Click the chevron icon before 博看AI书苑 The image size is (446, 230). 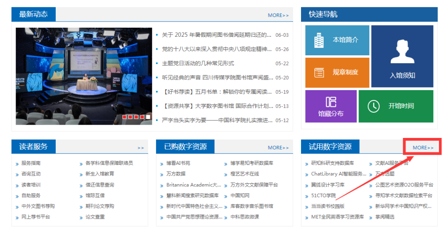162,164
